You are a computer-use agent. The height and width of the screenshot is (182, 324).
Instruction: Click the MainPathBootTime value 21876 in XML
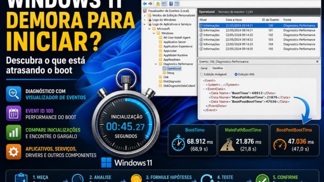click(272, 97)
